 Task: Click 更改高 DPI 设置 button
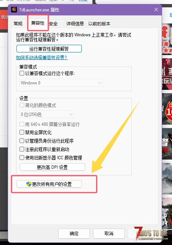pos(52,167)
